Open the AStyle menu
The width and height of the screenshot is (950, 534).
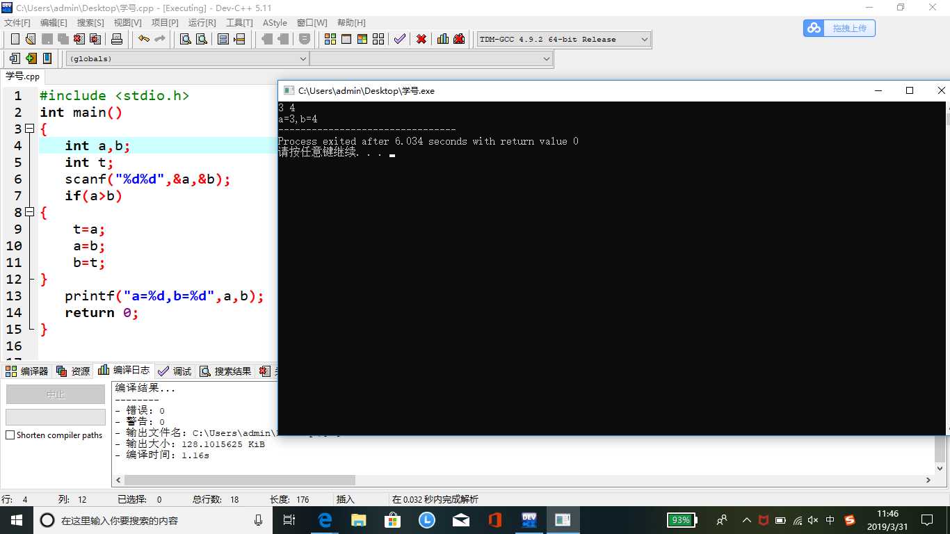275,23
